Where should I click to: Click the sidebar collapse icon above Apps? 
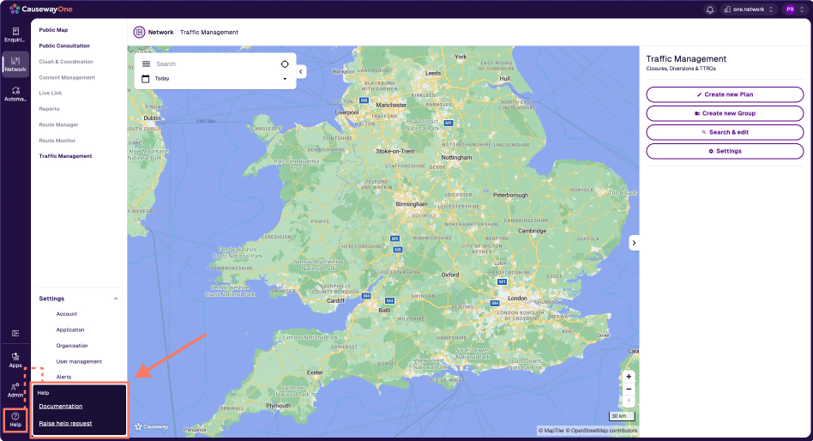pos(15,333)
